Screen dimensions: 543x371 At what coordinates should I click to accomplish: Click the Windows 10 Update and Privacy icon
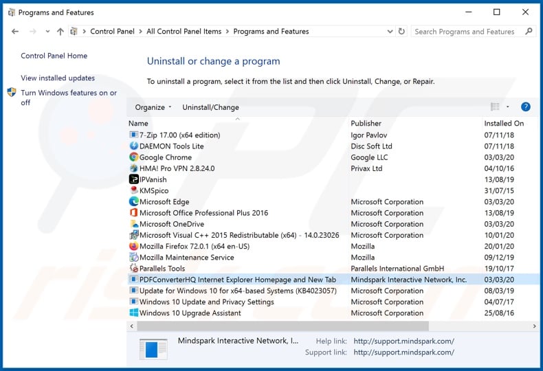[x=133, y=301]
